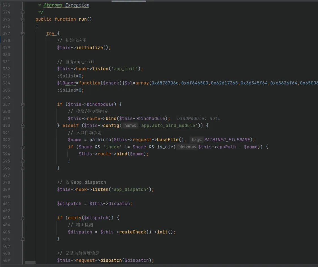318x267 pixels.
Task: Collapse the bindModule if block on line 387
Action: pos(23,104)
